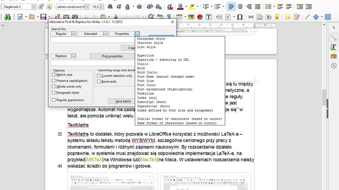Click the Save document floppy icon

tap(44, 17)
